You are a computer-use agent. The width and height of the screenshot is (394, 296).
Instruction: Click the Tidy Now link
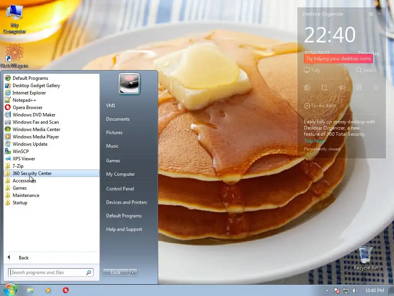(314, 141)
